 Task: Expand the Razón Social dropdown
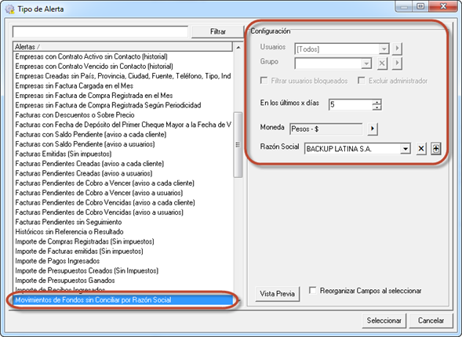[x=406, y=149]
